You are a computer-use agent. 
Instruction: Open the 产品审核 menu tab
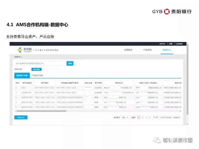pos(147,50)
